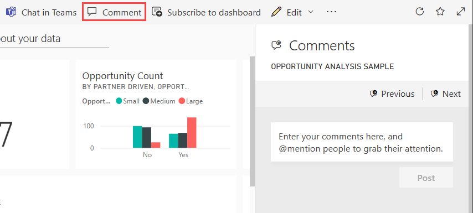Enter full screen with the diagonal arrow icon
Viewport: 473px width, 213px height.
[x=461, y=12]
